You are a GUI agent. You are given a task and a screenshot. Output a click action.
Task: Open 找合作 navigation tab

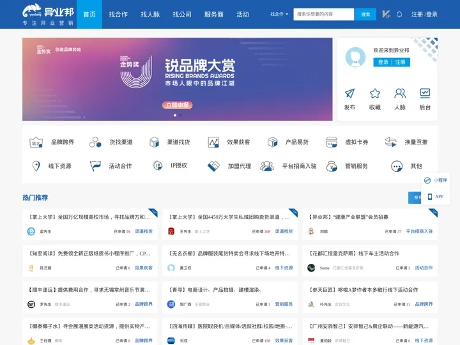tap(118, 14)
